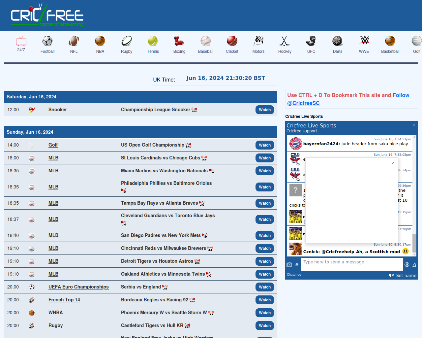Select the Rugby ball icon
The height and width of the screenshot is (338, 422).
tap(127, 41)
